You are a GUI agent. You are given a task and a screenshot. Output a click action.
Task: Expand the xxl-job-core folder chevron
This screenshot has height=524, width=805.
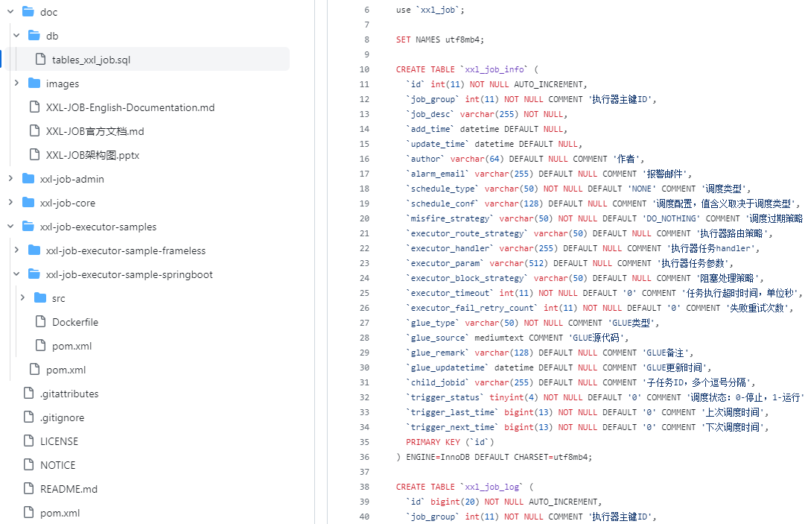tap(10, 203)
